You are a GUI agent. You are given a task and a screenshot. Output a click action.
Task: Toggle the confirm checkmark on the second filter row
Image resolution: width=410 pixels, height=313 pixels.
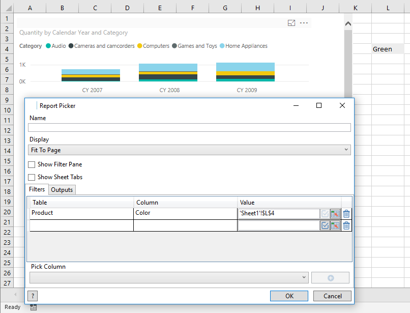click(325, 225)
